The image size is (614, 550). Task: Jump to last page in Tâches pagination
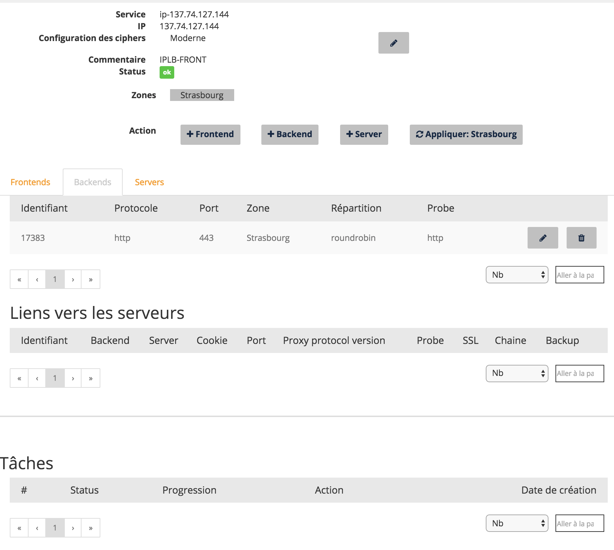coord(91,528)
